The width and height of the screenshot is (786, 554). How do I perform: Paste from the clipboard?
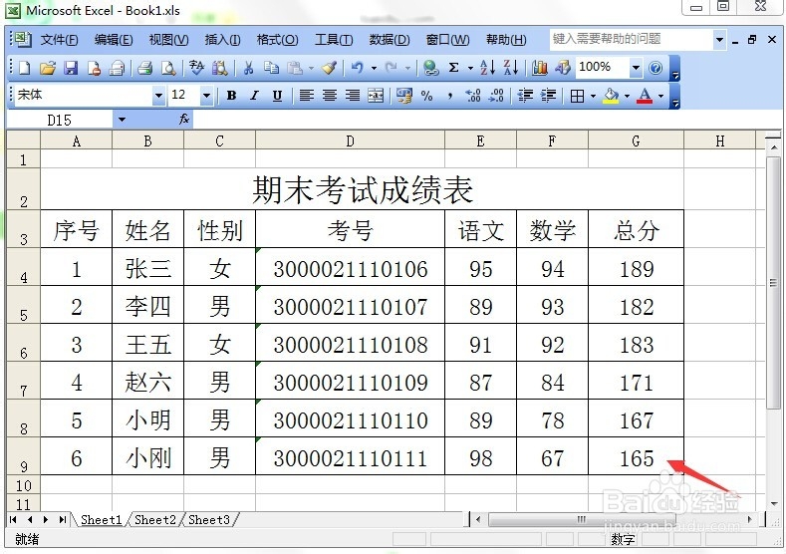point(295,68)
